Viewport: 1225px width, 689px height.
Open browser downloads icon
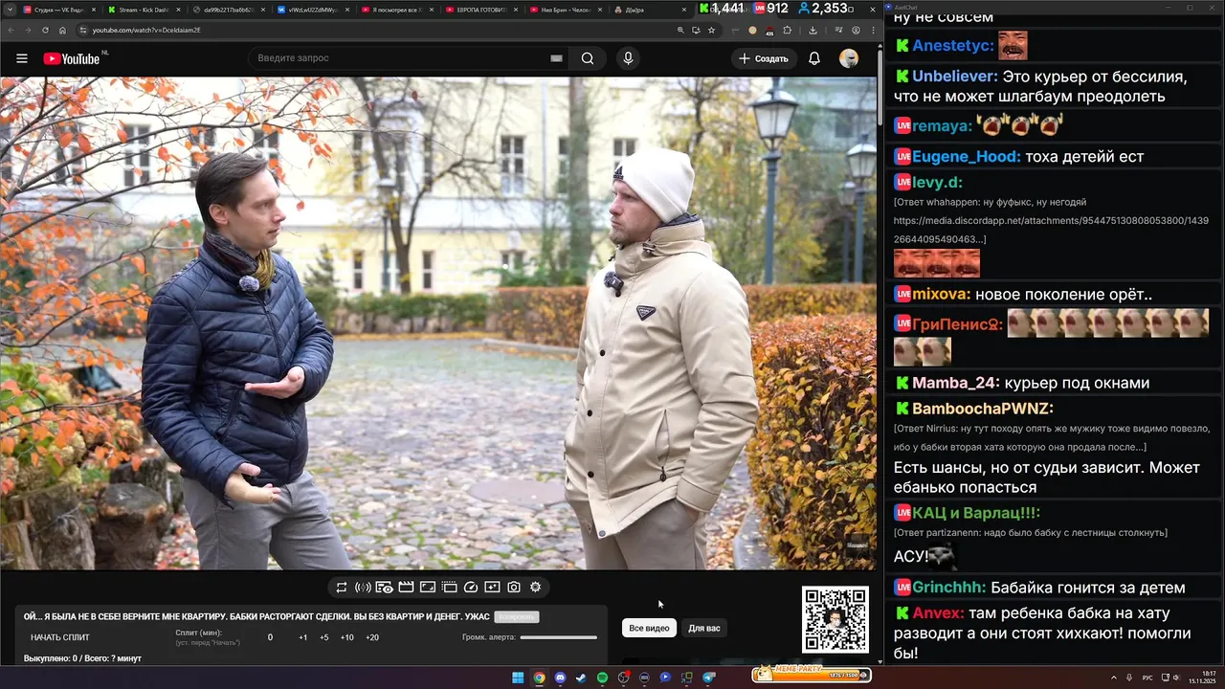(x=813, y=30)
